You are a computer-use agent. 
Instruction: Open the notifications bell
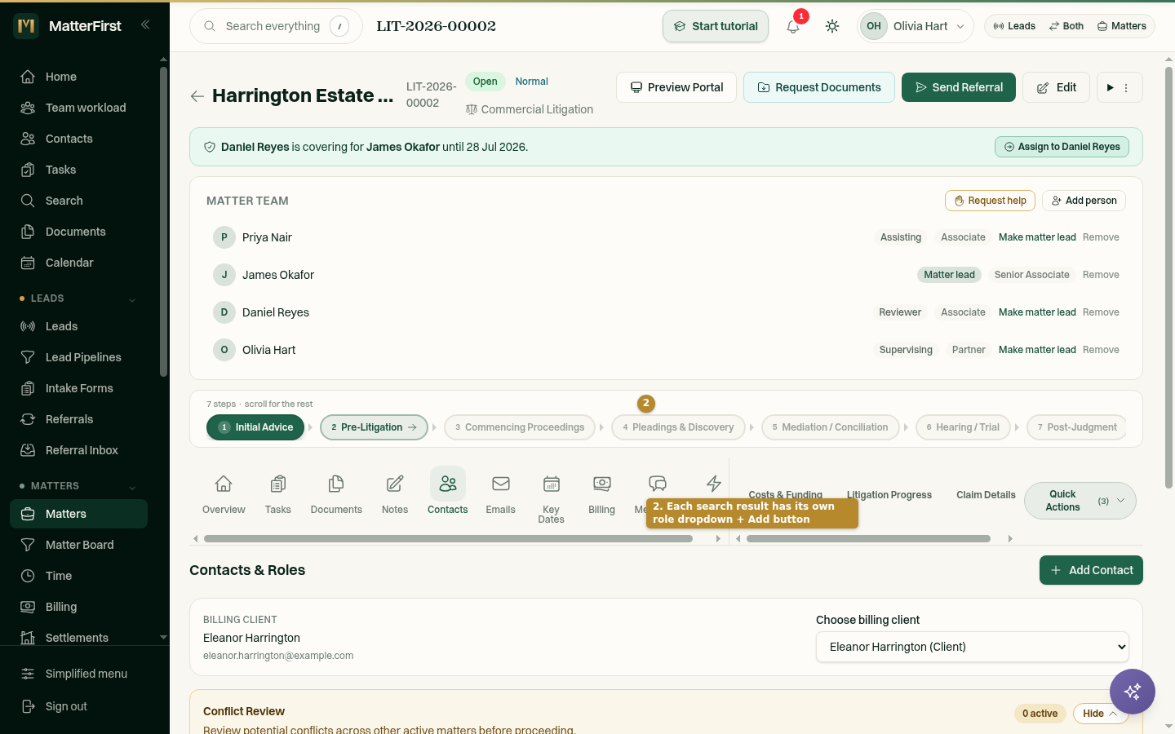(793, 26)
